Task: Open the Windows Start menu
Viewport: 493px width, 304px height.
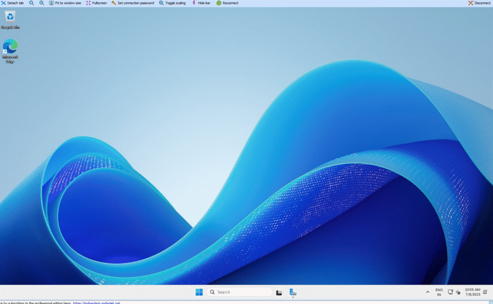Action: click(199, 292)
